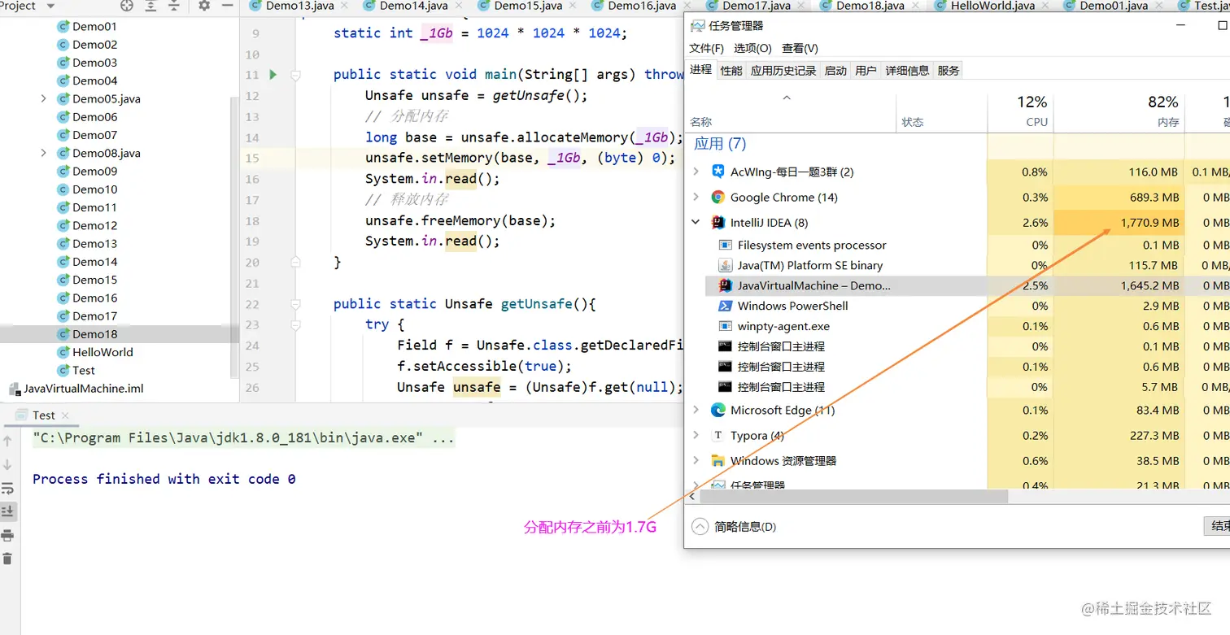Select HelloWorld in the project tree

click(x=102, y=352)
